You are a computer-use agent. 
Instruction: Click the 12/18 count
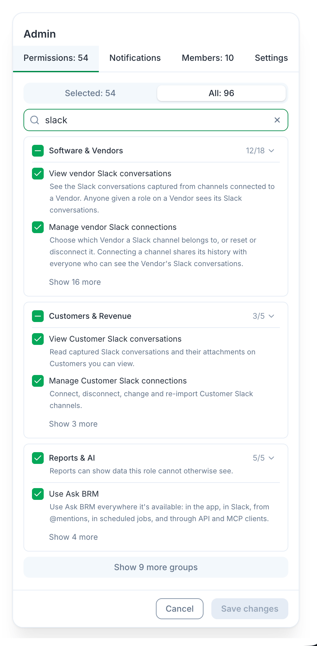pos(255,151)
